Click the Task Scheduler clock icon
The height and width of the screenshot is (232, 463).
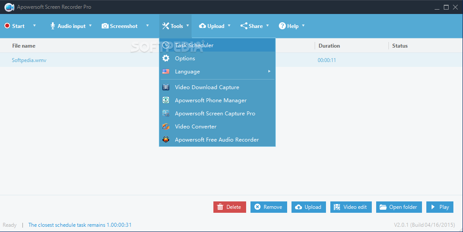(x=166, y=45)
